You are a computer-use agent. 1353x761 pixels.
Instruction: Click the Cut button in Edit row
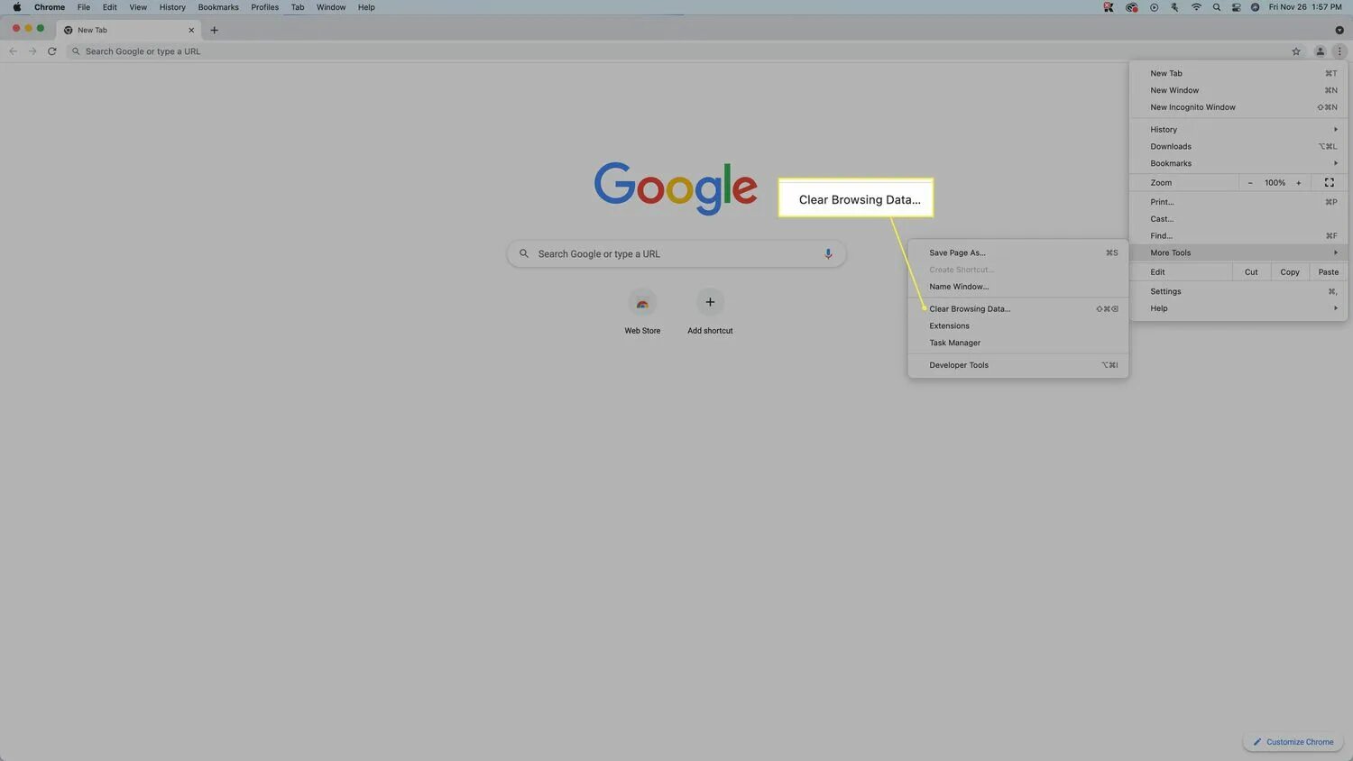pos(1251,271)
